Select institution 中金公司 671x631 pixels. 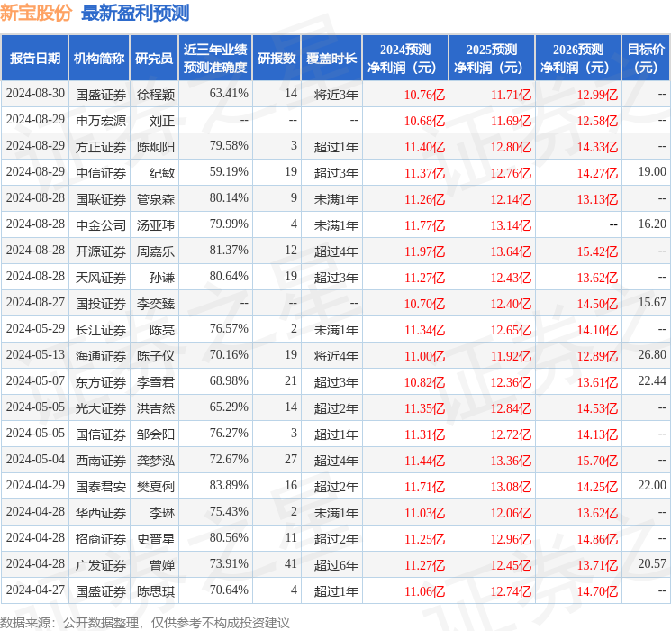pyautogui.click(x=101, y=225)
